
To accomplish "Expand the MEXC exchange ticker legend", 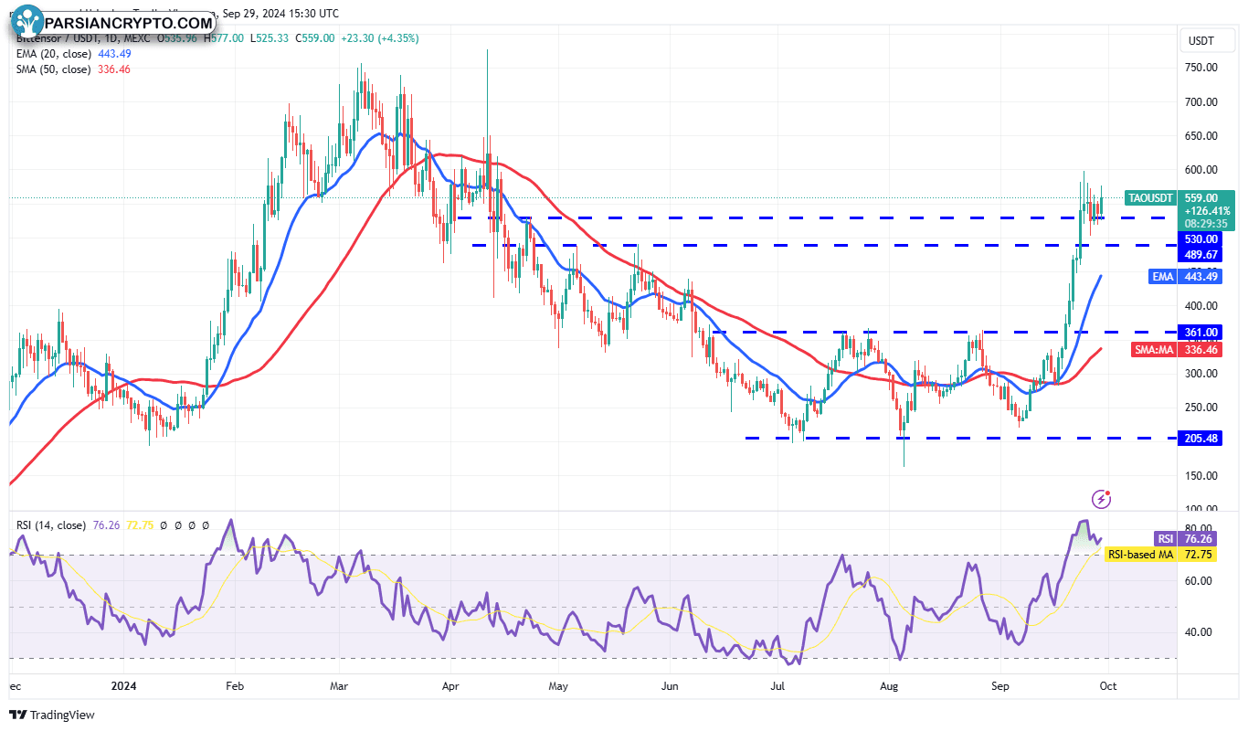I will point(137,39).
